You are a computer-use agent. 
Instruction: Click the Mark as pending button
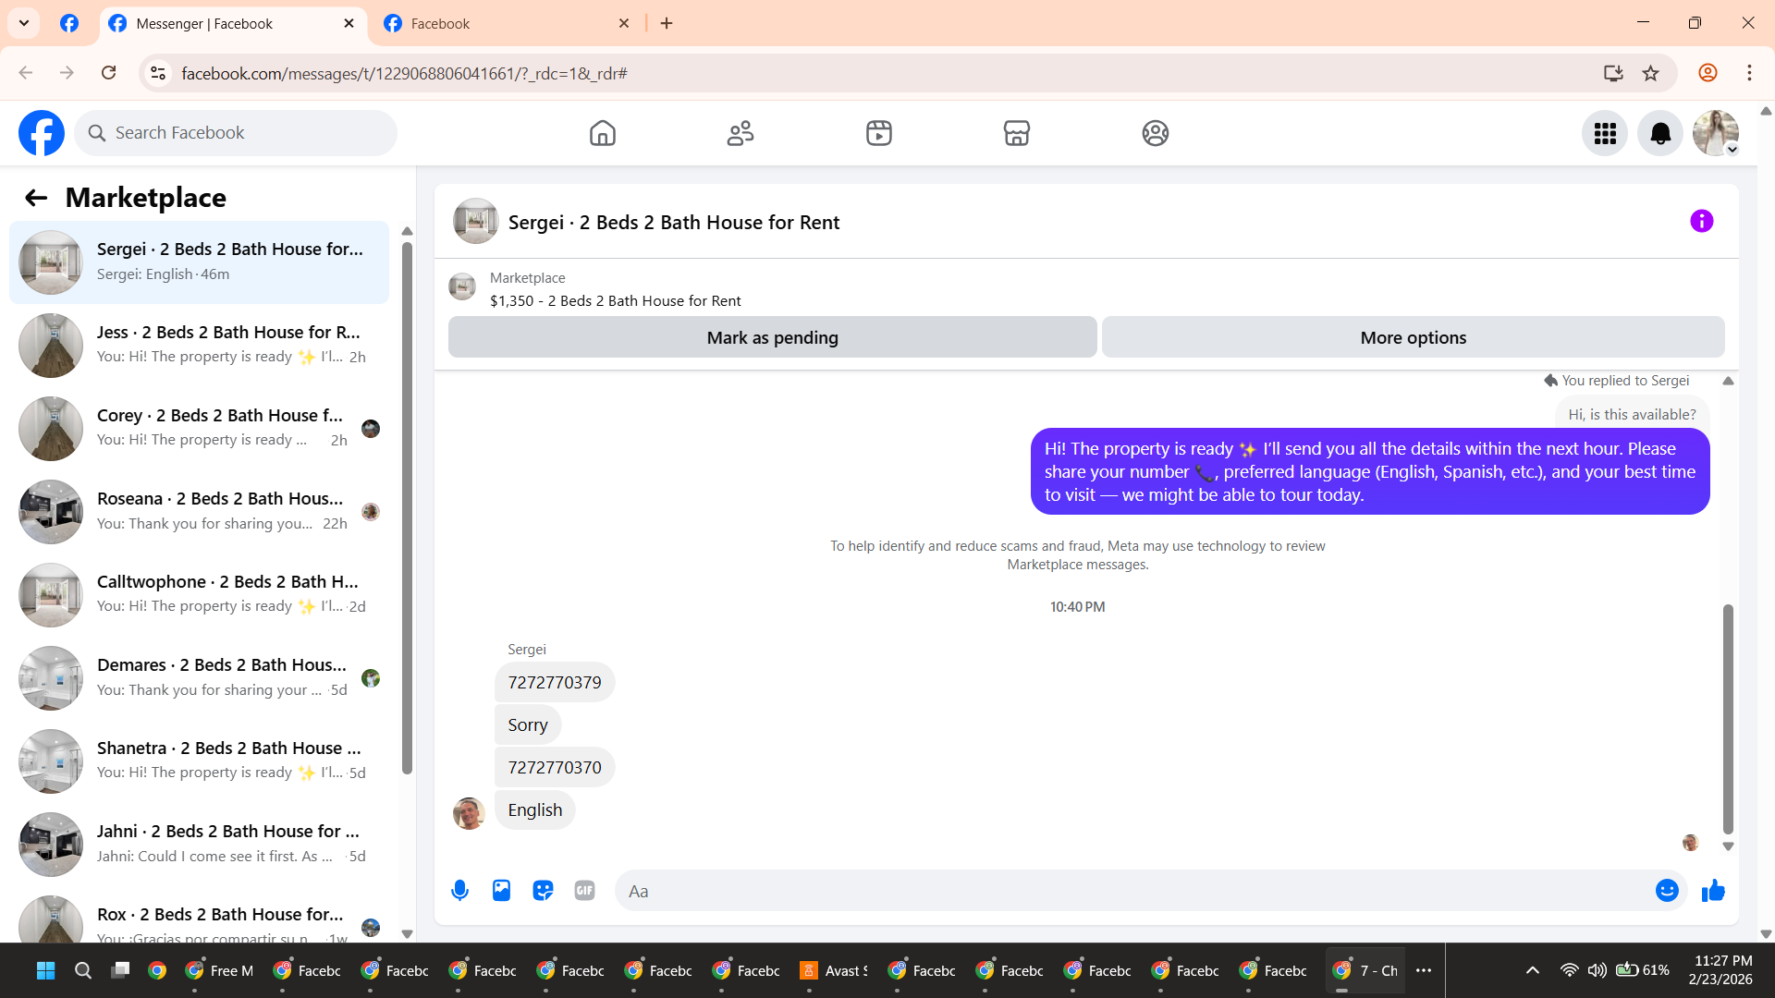(x=772, y=338)
